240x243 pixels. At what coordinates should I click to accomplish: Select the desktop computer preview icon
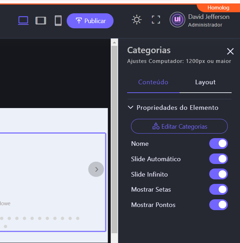point(23,21)
